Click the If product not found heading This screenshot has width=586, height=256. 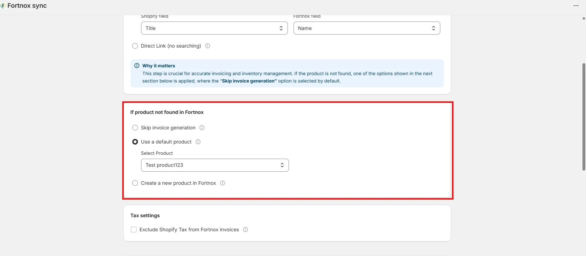(x=167, y=112)
